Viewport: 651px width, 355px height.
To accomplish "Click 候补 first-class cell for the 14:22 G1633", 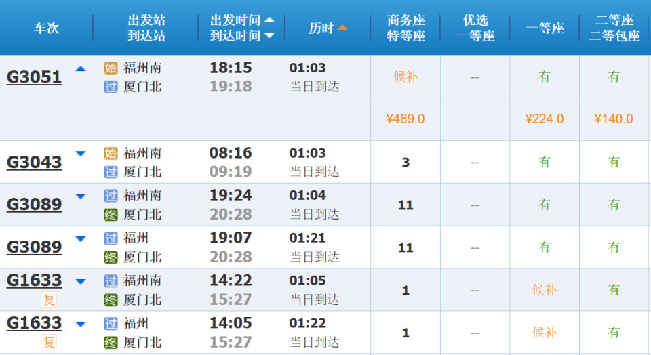I will pos(545,290).
